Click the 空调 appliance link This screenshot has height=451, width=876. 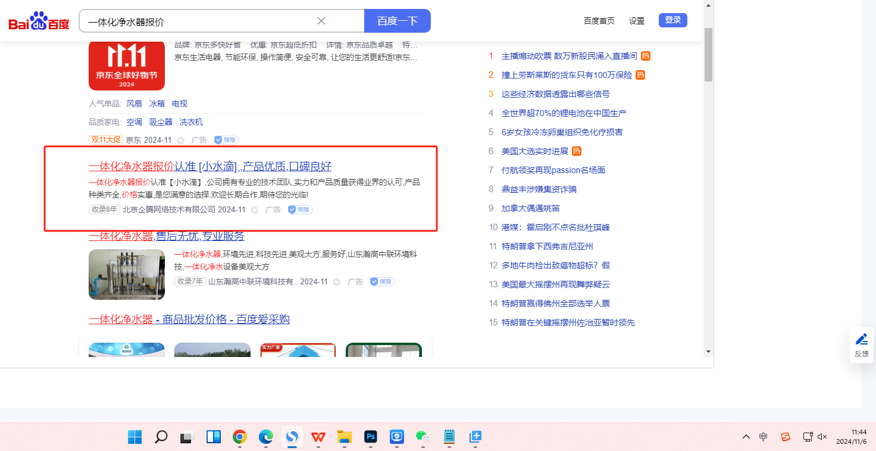(x=134, y=122)
